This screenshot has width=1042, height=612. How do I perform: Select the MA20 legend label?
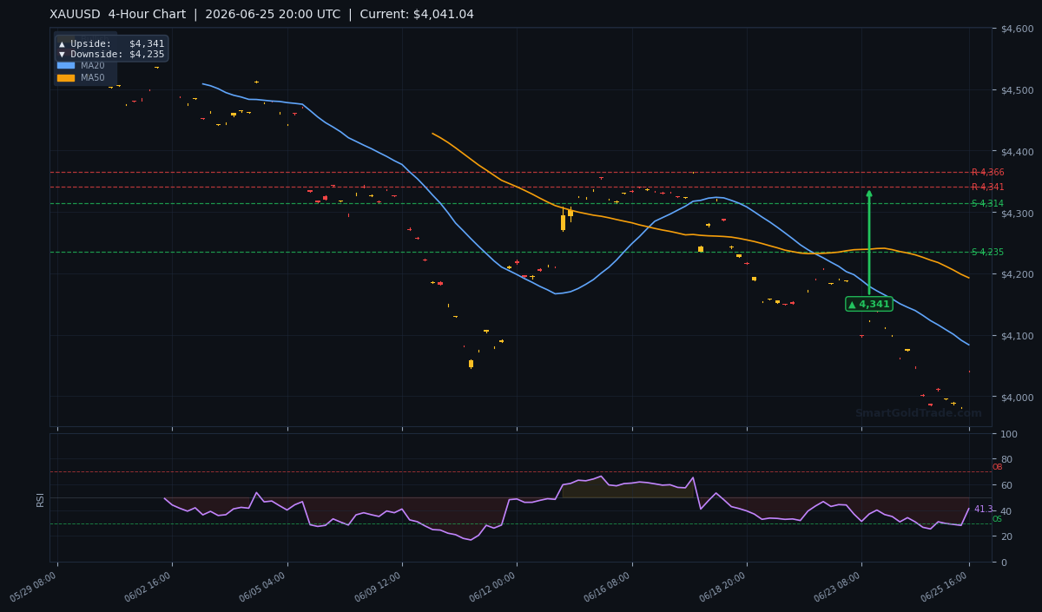[x=93, y=65]
